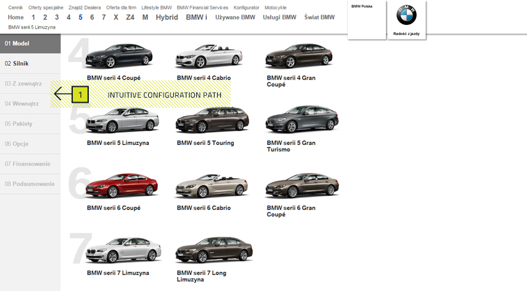527x291 pixels.
Task: Click Radość z jazdy slogan text
Action: pyautogui.click(x=406, y=34)
